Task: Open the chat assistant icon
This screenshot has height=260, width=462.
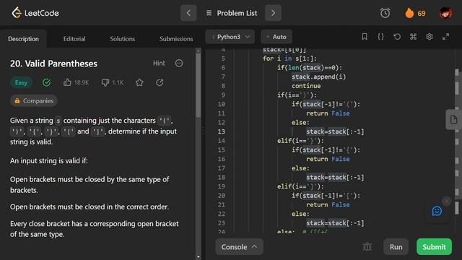Action: point(437,211)
